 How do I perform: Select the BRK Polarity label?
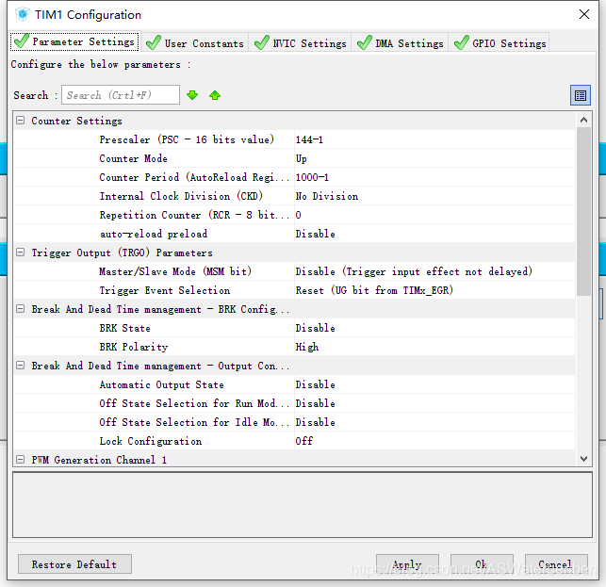point(133,347)
